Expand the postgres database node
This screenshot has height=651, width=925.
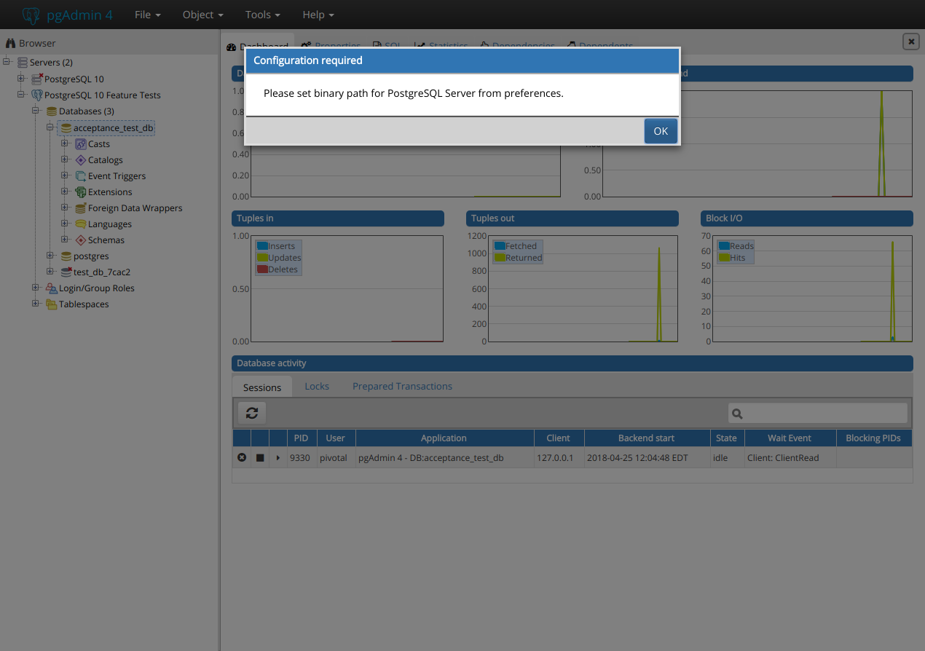click(x=50, y=256)
